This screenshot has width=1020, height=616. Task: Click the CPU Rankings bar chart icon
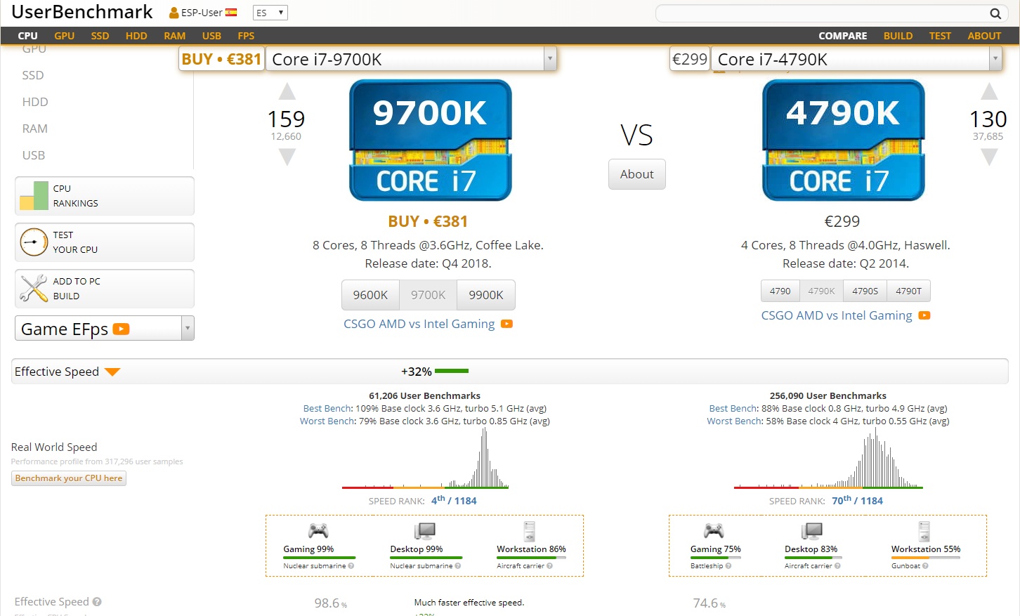34,196
